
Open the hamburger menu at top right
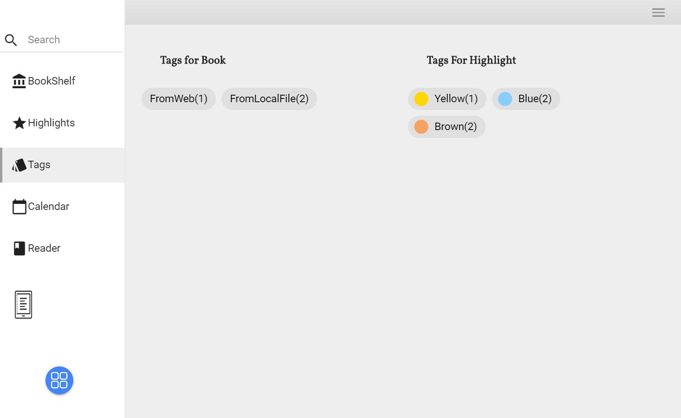(x=658, y=13)
